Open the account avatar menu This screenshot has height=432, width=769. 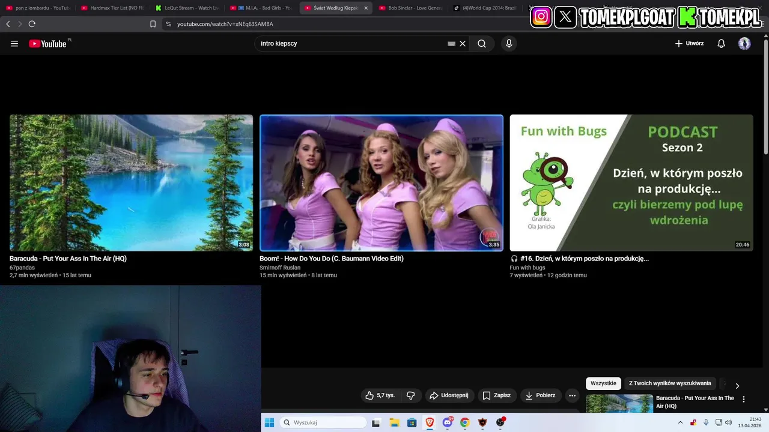click(744, 43)
